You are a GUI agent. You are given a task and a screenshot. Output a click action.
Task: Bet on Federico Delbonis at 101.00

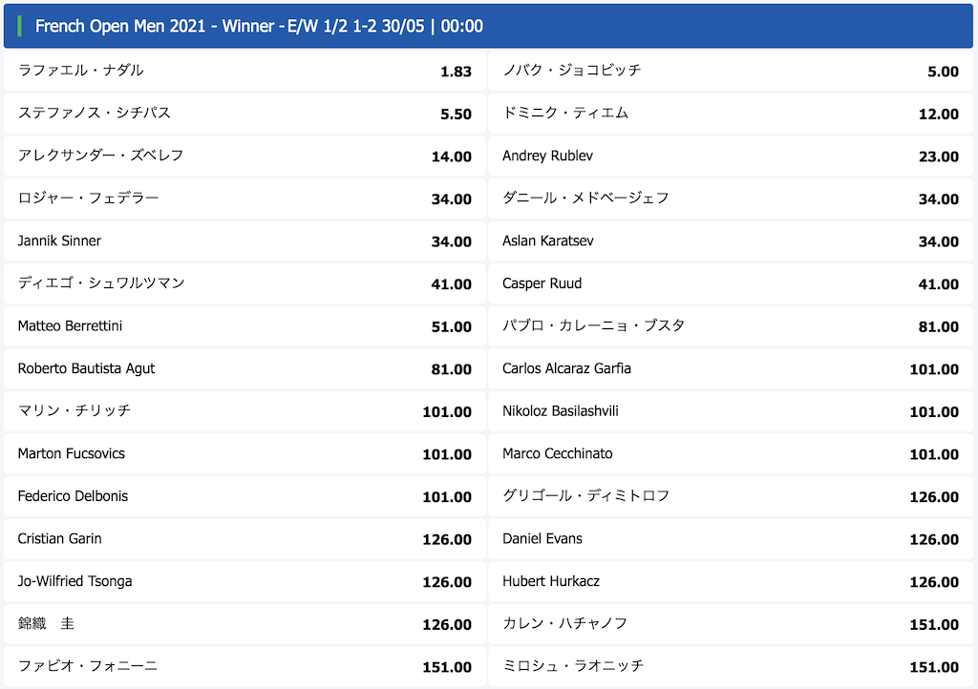[x=244, y=496]
